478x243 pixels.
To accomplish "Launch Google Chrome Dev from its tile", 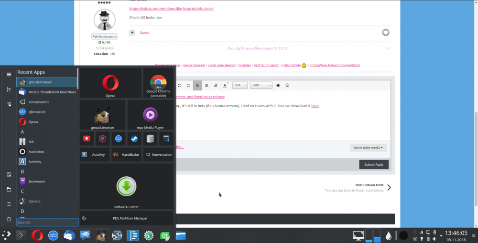I will [x=158, y=83].
